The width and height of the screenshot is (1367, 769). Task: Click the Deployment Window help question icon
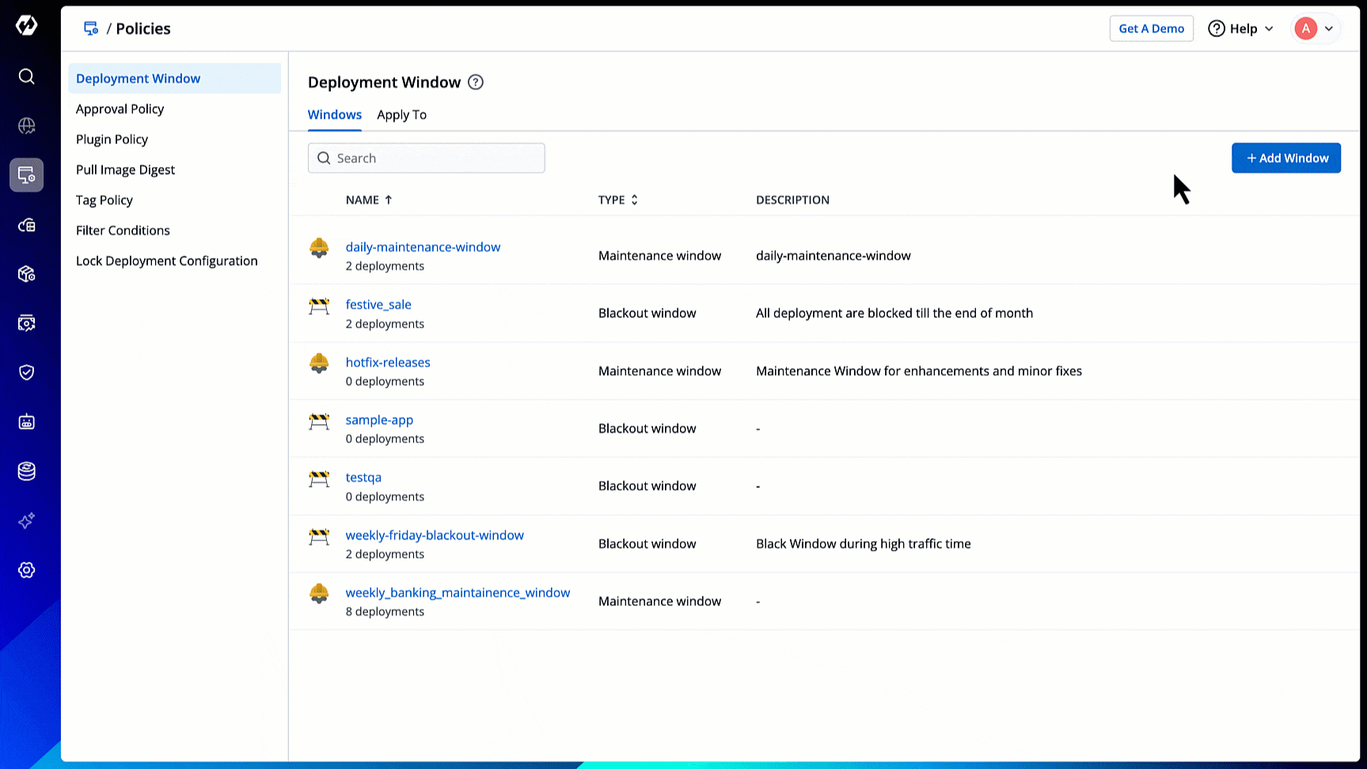[x=475, y=82]
